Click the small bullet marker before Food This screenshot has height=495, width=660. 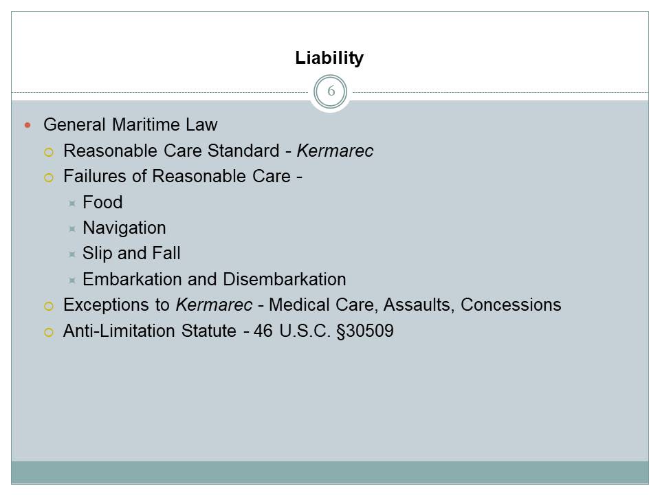click(71, 203)
